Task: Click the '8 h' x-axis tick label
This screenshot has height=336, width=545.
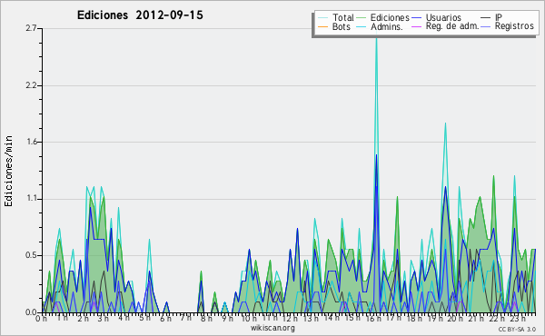Action: pos(206,319)
